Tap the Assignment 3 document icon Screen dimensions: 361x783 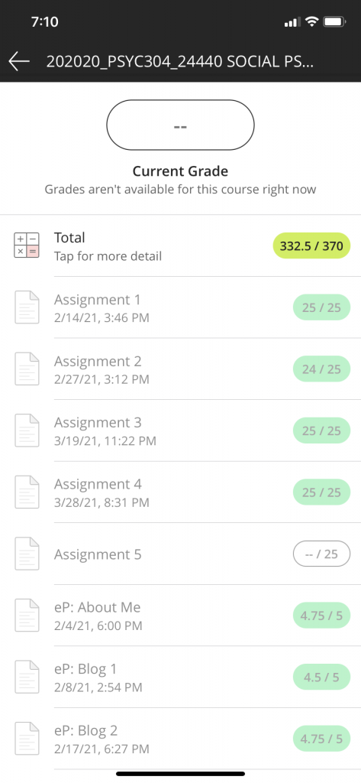(x=27, y=430)
